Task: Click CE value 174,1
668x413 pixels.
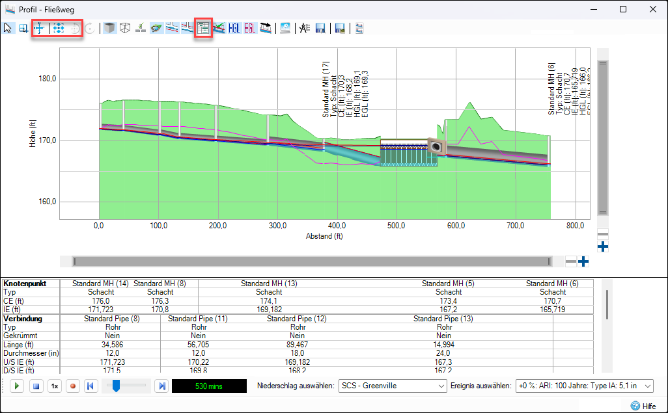Action: pos(268,301)
